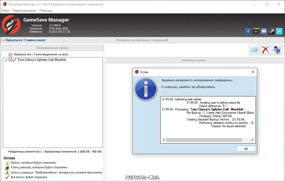Viewport: 285px width, 182px height.
Task: Click the 'Creating Separate Backup Archive' log line
Action: pos(216,119)
